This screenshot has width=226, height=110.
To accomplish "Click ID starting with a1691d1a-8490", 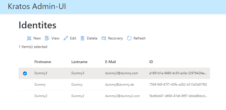I will (178, 73).
